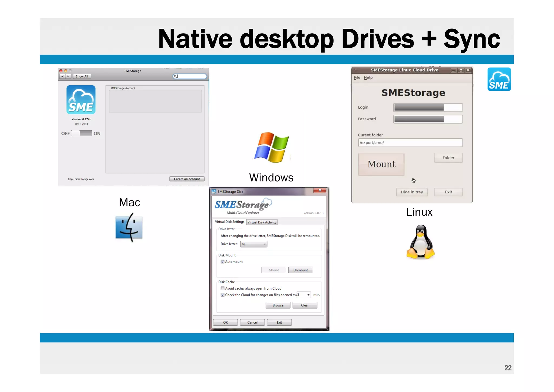Click the yellow minimize dot on Mac window
The width and height of the screenshot is (554, 392).
[65, 71]
